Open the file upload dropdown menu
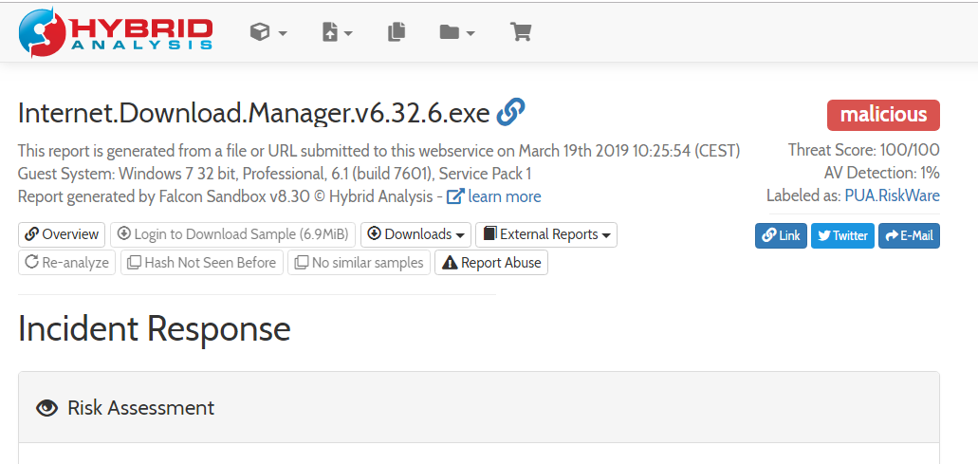Image resolution: width=978 pixels, height=464 pixels. (338, 32)
